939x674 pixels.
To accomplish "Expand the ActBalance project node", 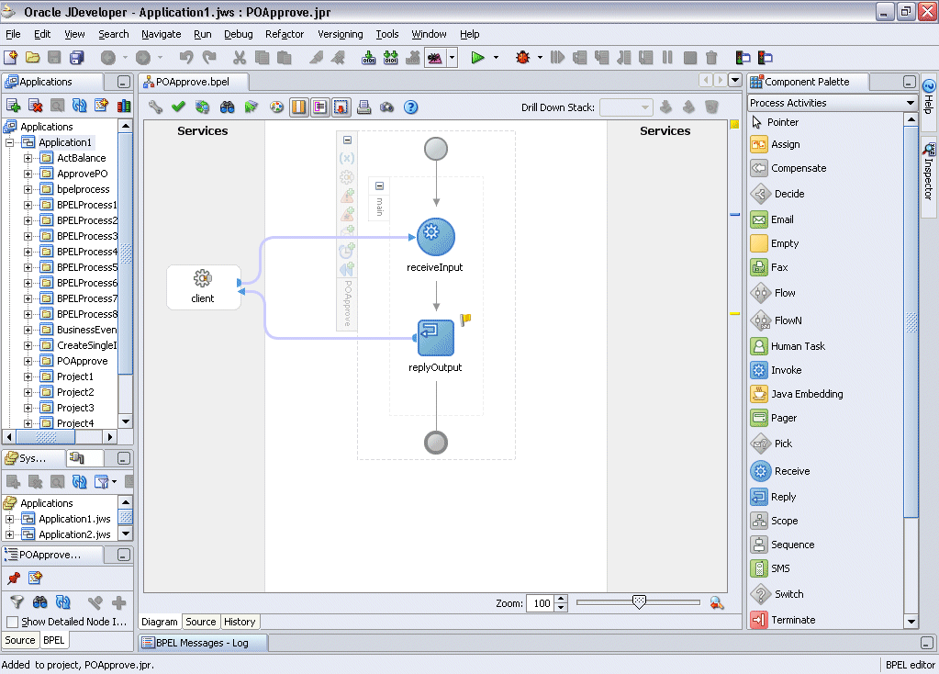I will click(x=28, y=158).
